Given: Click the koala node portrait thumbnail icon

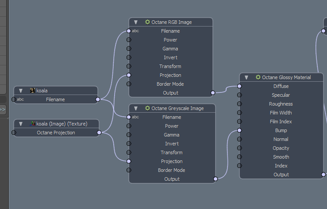Looking at the screenshot, I should click(32, 90).
